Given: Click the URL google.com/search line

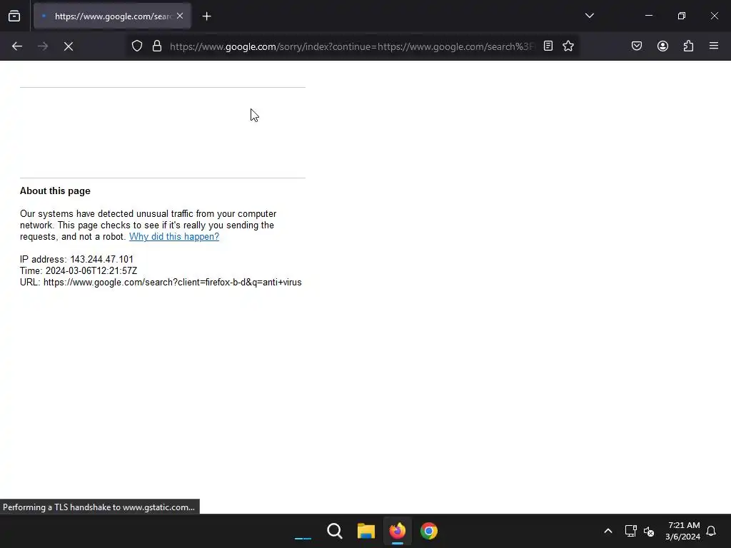Looking at the screenshot, I should (x=161, y=283).
